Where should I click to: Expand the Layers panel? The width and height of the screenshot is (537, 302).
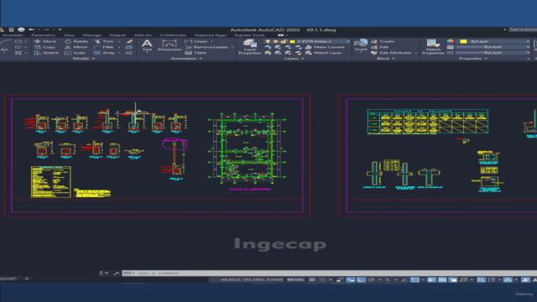point(294,59)
